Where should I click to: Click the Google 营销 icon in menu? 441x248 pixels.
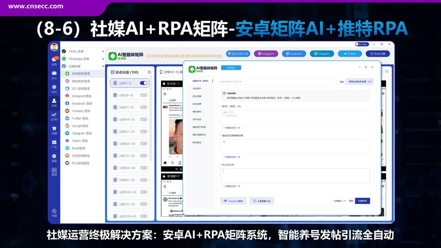coord(67,126)
